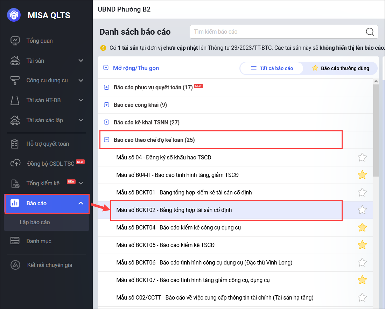Image resolution: width=385 pixels, height=309 pixels.
Task: Expand Tổng kiểm kê menu chevron
Action: [x=81, y=183]
